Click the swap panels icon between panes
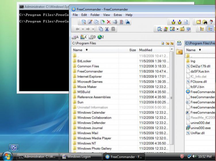Viewport: 216px width, 161px height. (179, 43)
